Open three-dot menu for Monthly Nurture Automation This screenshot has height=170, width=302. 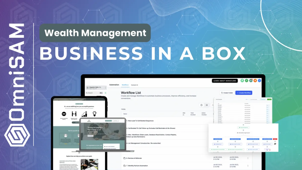click(248, 166)
